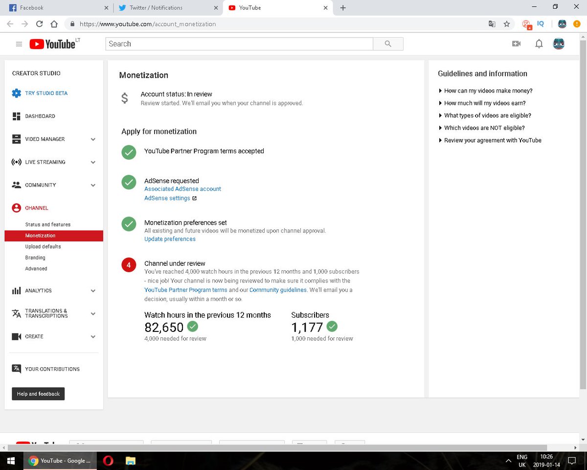The image size is (587, 470).
Task: Click the ENG UK language indicator
Action: coord(522,461)
